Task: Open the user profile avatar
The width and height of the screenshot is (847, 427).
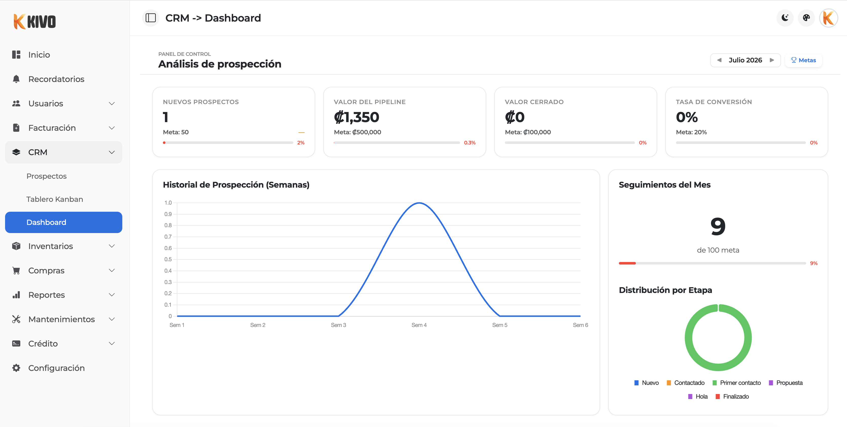Action: [828, 18]
